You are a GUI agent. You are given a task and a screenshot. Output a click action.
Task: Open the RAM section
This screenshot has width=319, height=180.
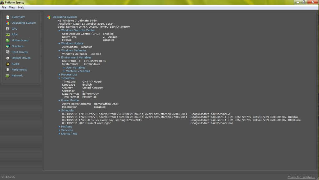click(x=14, y=35)
